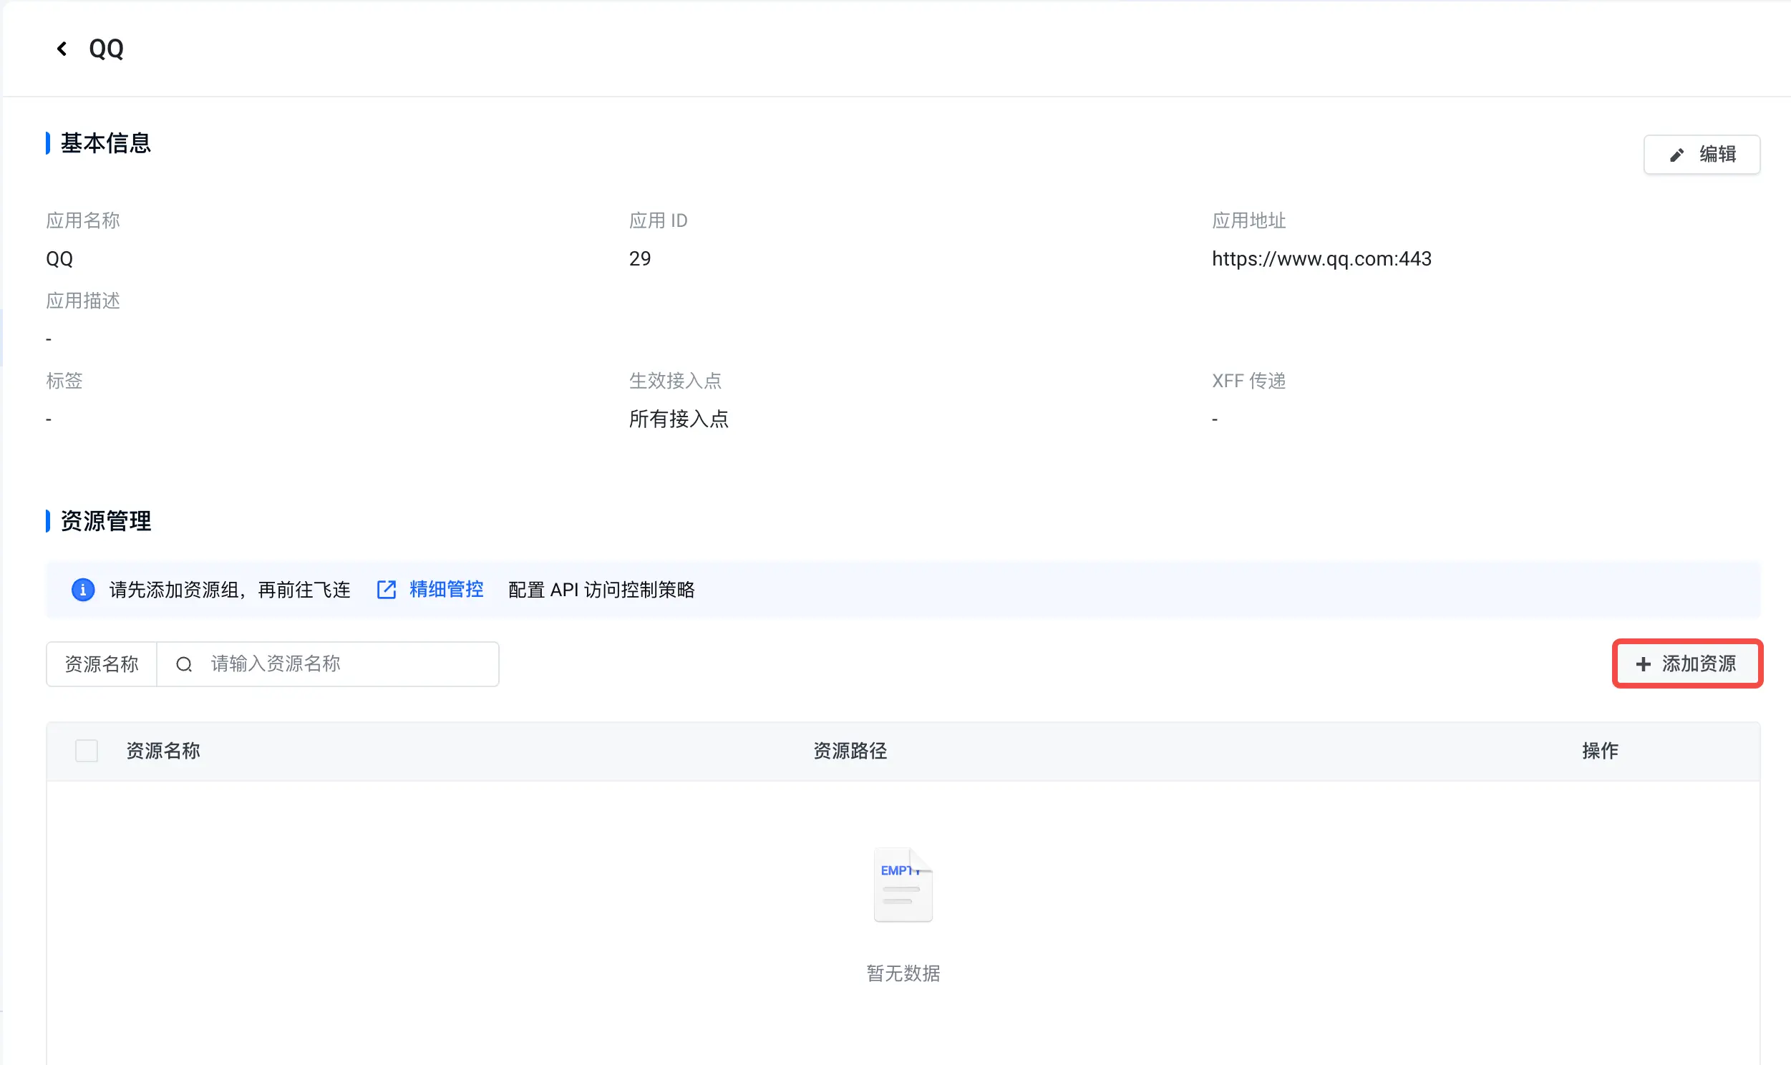Click the 添加资源 button

click(1687, 663)
